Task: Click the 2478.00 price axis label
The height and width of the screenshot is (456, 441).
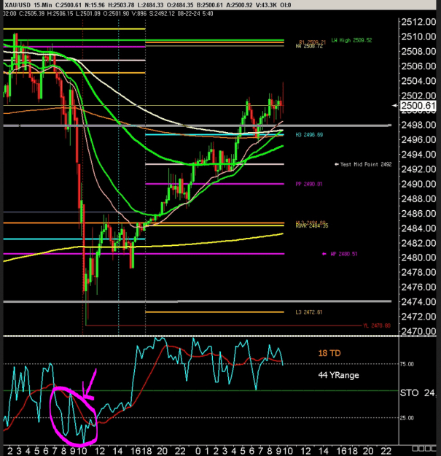Action: point(418,272)
